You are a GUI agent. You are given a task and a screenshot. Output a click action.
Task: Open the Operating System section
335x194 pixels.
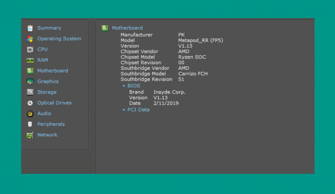tap(59, 39)
